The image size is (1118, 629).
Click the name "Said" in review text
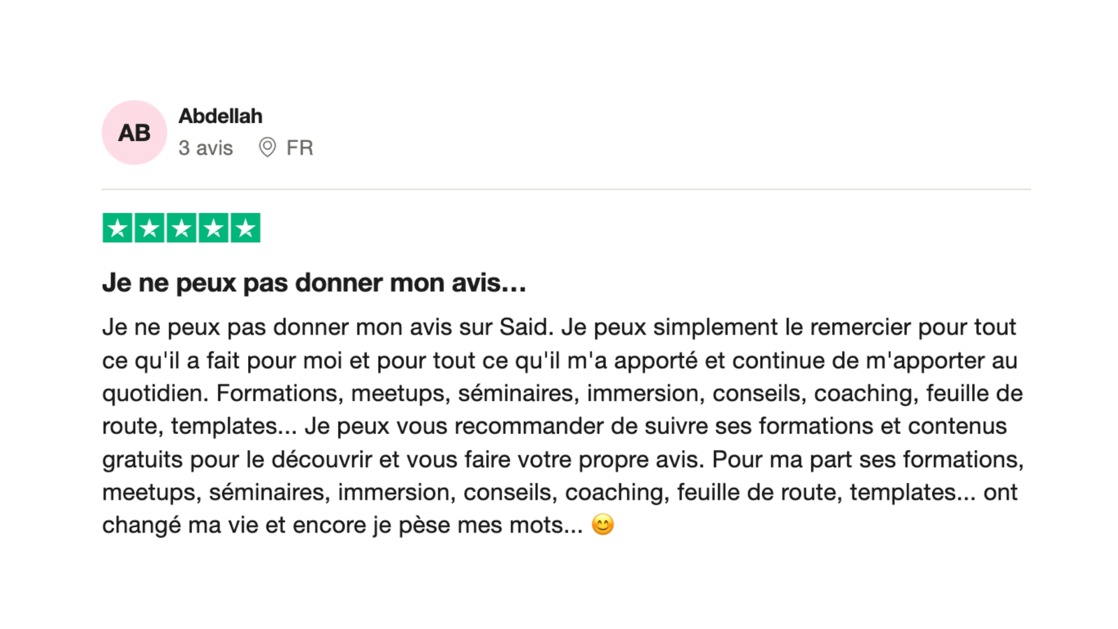tap(525, 327)
